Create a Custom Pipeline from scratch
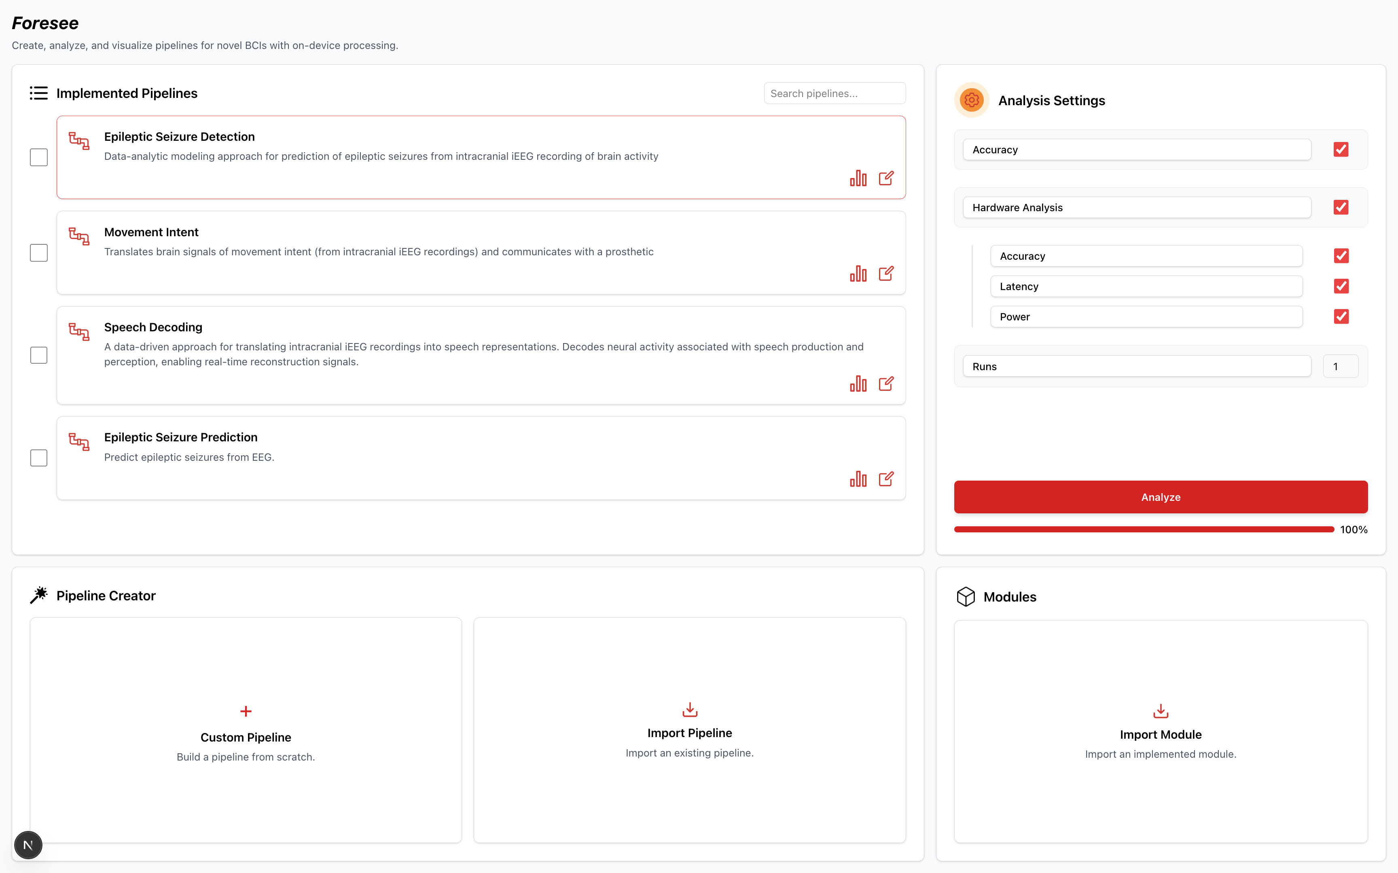 (x=246, y=730)
